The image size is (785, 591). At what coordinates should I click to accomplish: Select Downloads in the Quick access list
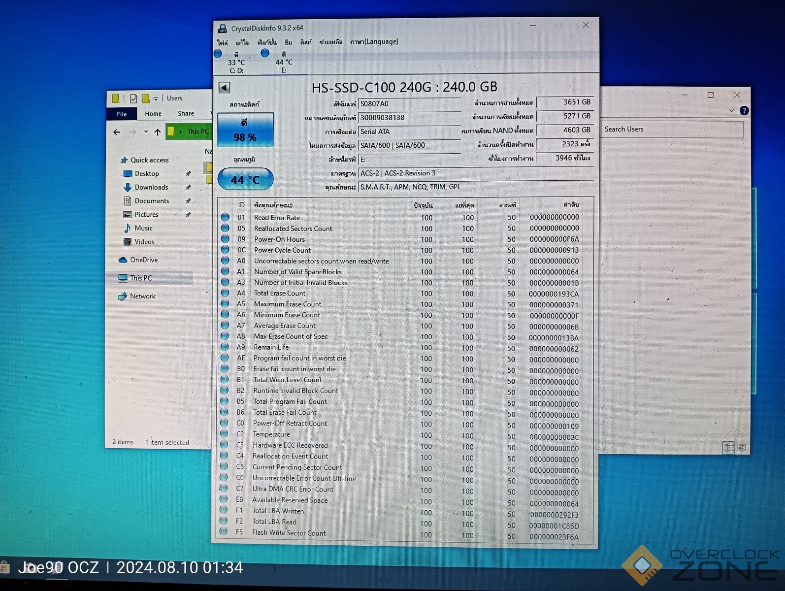(151, 188)
